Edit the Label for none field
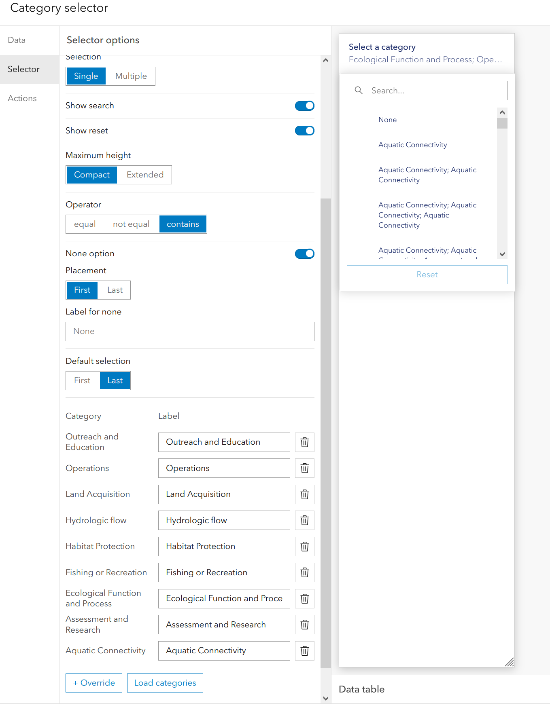Viewport: 550px width, 722px height. [190, 331]
